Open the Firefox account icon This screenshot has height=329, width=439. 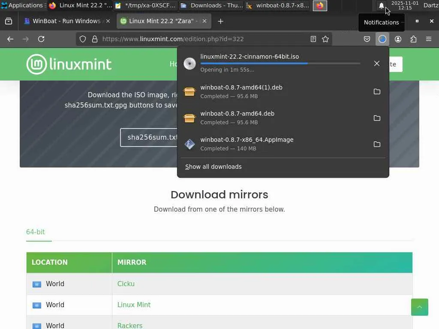click(398, 39)
